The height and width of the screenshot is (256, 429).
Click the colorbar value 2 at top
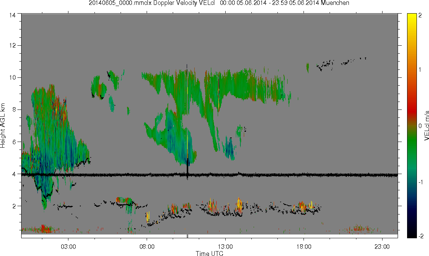(x=420, y=15)
